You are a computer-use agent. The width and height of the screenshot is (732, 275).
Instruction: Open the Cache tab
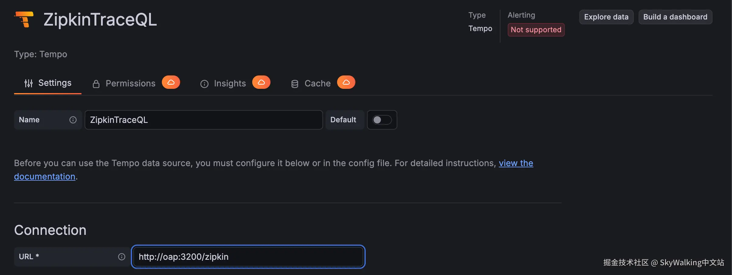[x=317, y=84]
